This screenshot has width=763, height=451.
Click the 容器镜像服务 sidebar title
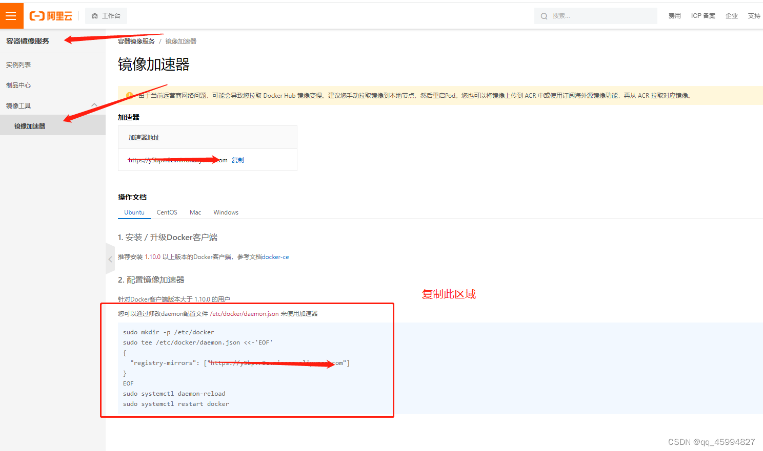(28, 41)
